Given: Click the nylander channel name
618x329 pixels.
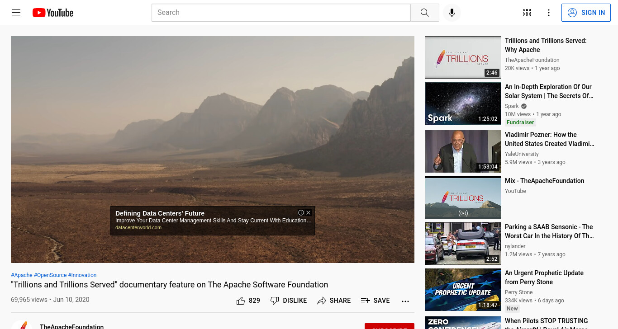Looking at the screenshot, I should tap(515, 246).
